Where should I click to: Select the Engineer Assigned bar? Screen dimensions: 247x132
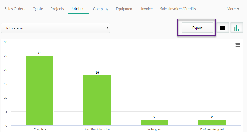pos(212,123)
